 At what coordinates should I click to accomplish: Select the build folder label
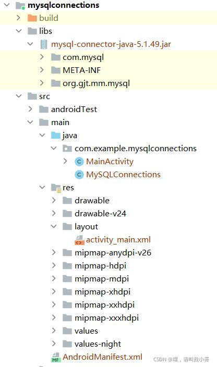[x=49, y=18]
